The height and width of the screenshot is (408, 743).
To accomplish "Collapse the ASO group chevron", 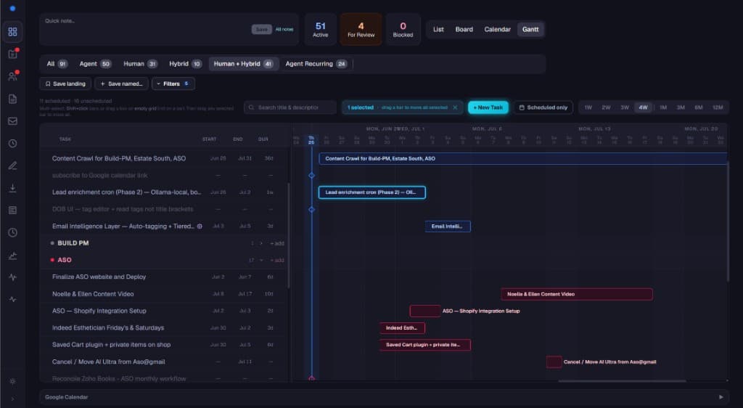I will tap(261, 260).
